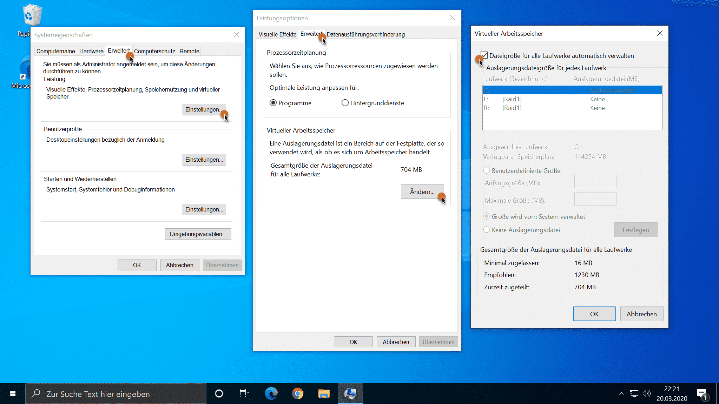Launch Microsoft Edge from taskbar
The height and width of the screenshot is (404, 719).
click(x=271, y=393)
